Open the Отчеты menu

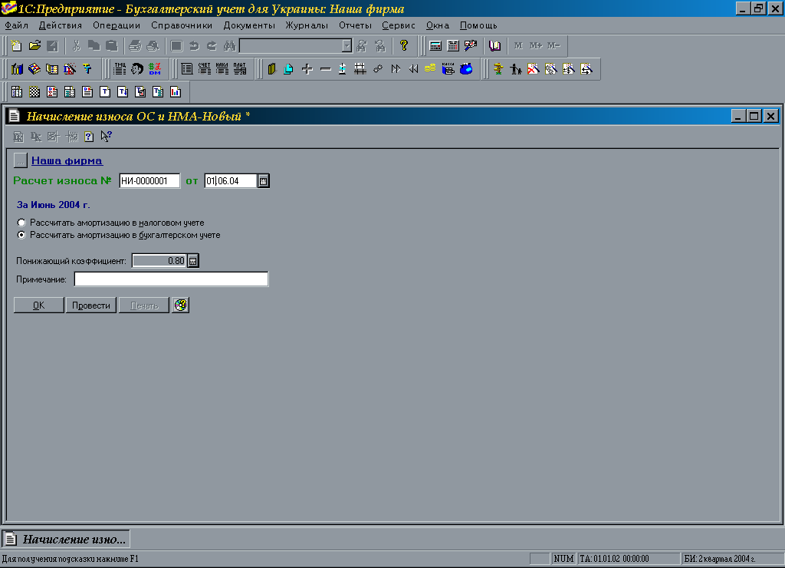point(355,25)
